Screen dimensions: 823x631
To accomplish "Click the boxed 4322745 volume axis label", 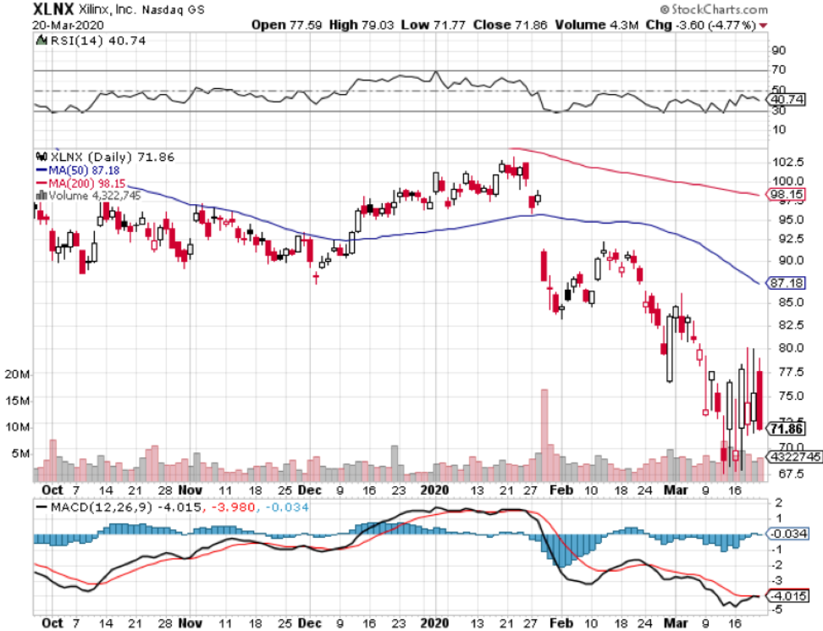I will [795, 457].
